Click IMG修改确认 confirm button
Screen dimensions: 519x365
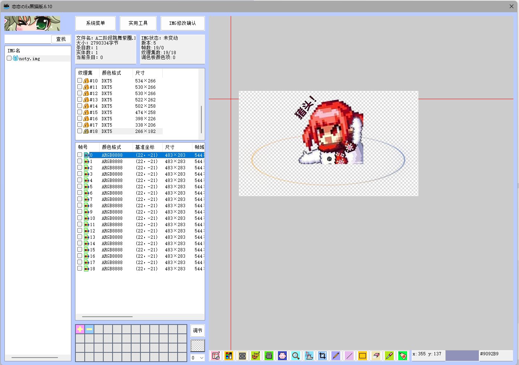[x=182, y=23]
